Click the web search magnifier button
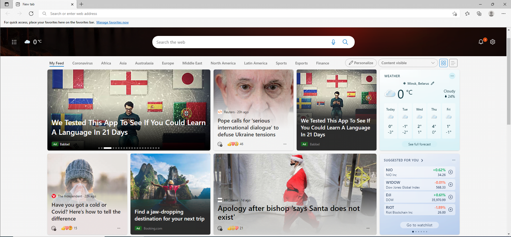 point(345,42)
